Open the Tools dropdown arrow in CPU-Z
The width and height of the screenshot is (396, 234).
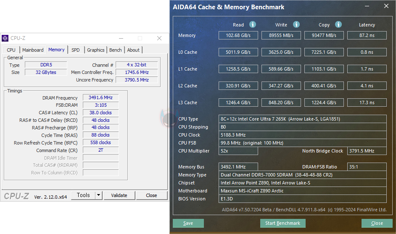98,195
